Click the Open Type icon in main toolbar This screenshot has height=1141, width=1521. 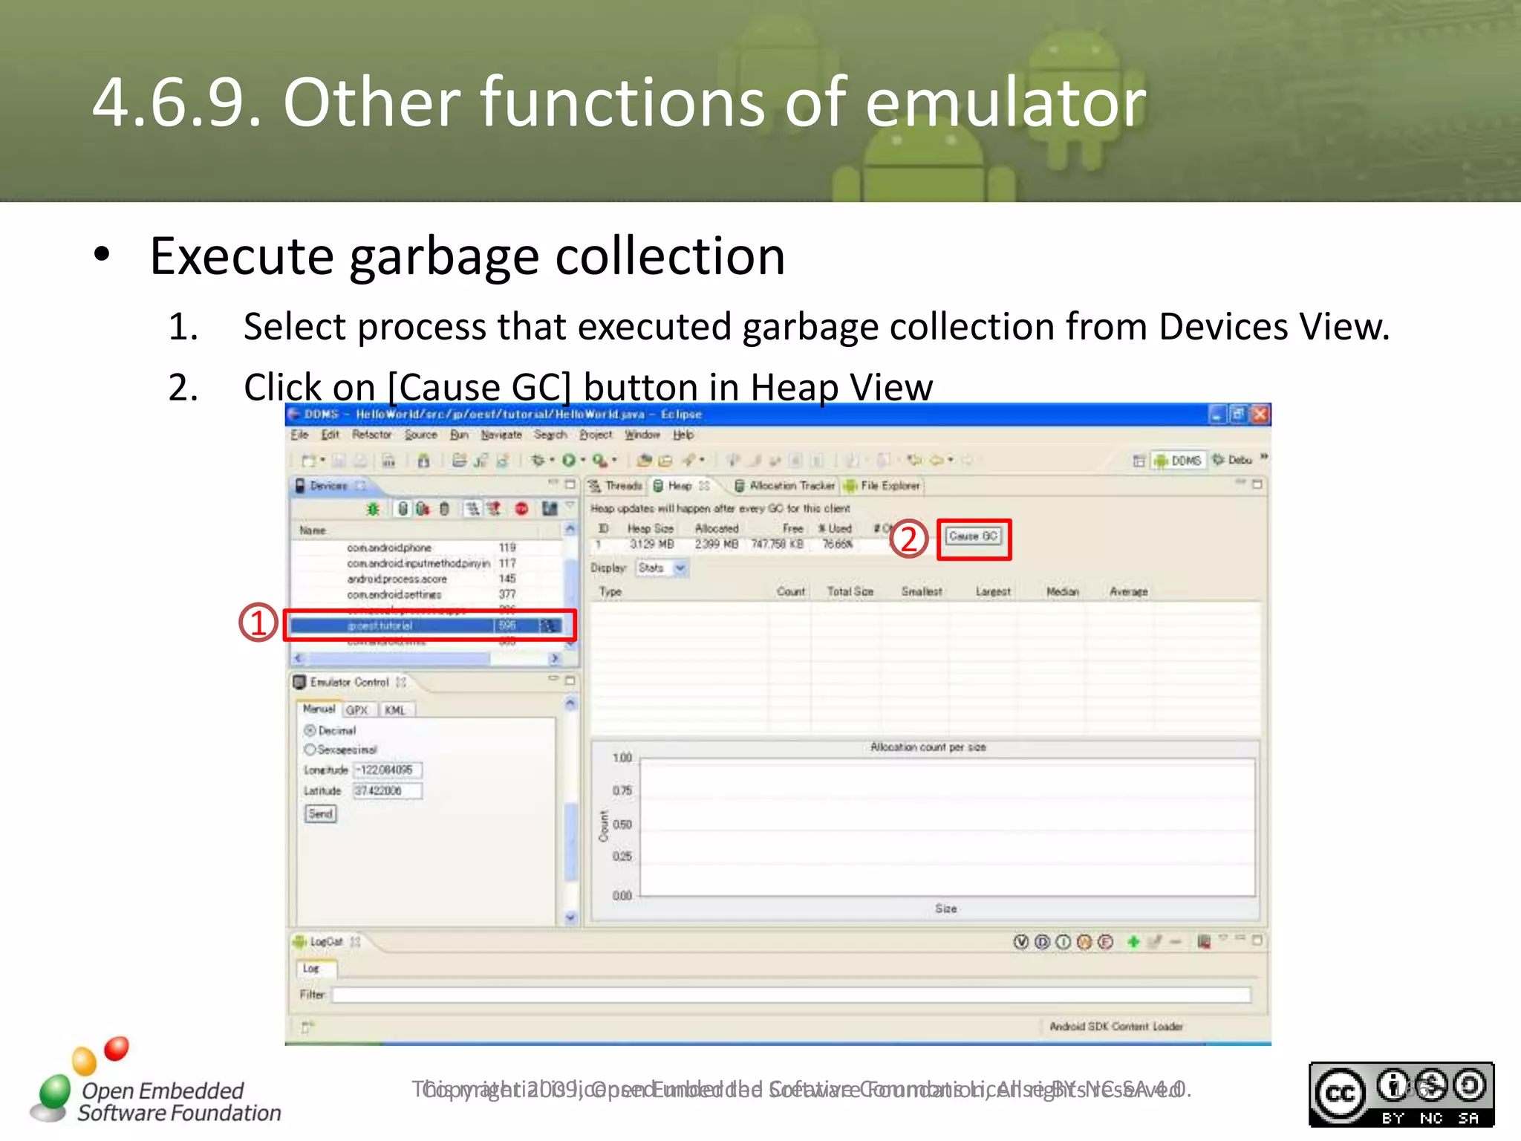pos(644,461)
